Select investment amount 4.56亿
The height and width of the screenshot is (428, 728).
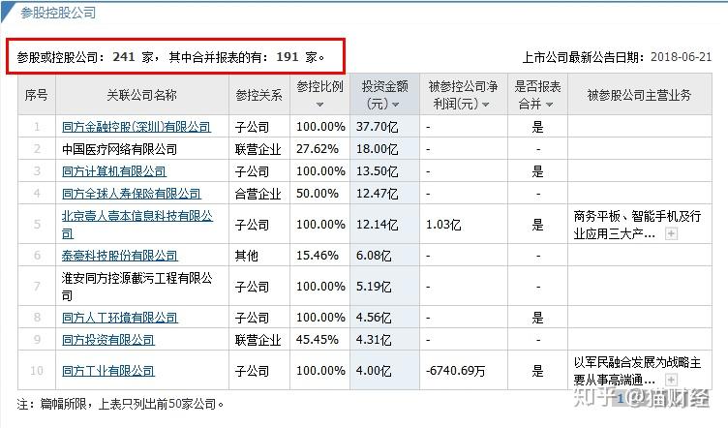tap(374, 318)
